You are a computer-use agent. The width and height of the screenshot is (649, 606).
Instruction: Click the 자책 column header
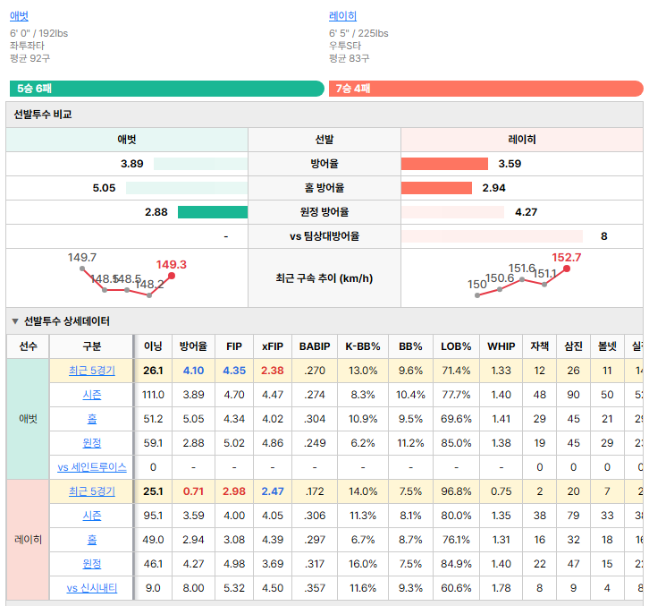540,346
